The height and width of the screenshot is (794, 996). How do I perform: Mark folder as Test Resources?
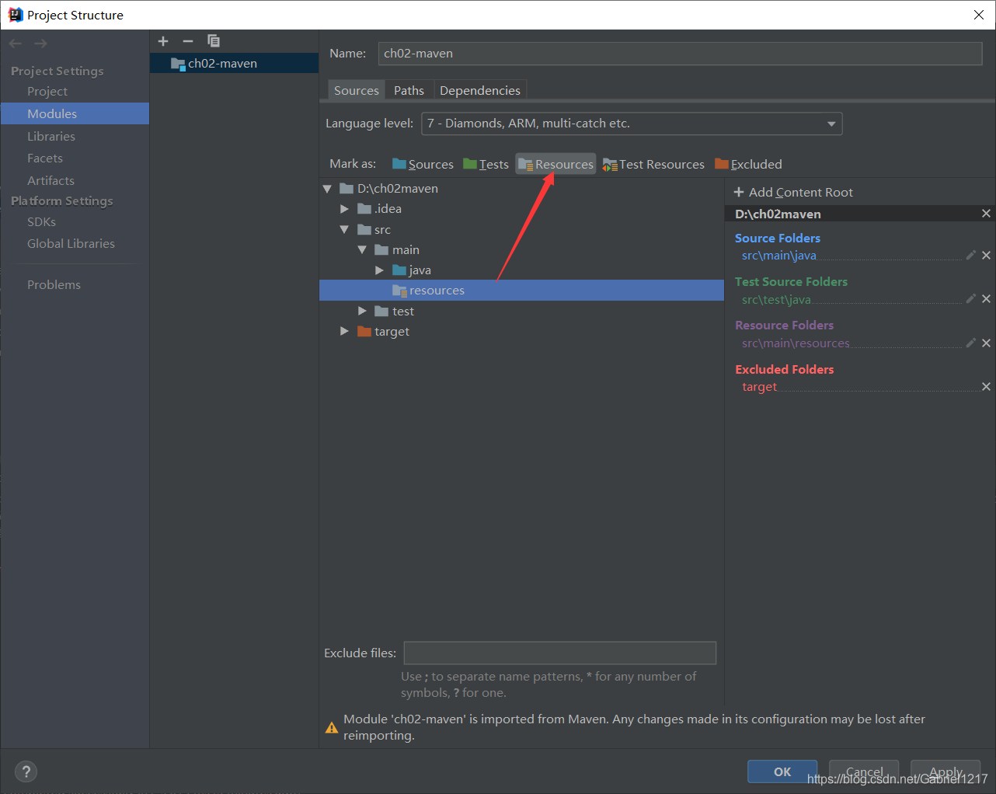pos(653,164)
